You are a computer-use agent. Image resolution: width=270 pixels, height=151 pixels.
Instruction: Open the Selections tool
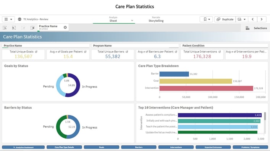[256, 28]
